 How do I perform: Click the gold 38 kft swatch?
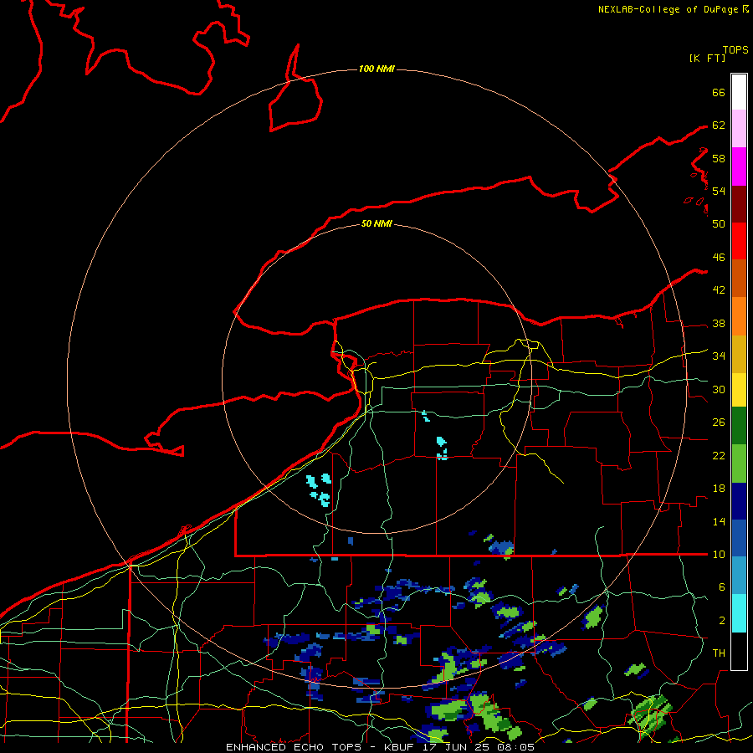coord(739,354)
